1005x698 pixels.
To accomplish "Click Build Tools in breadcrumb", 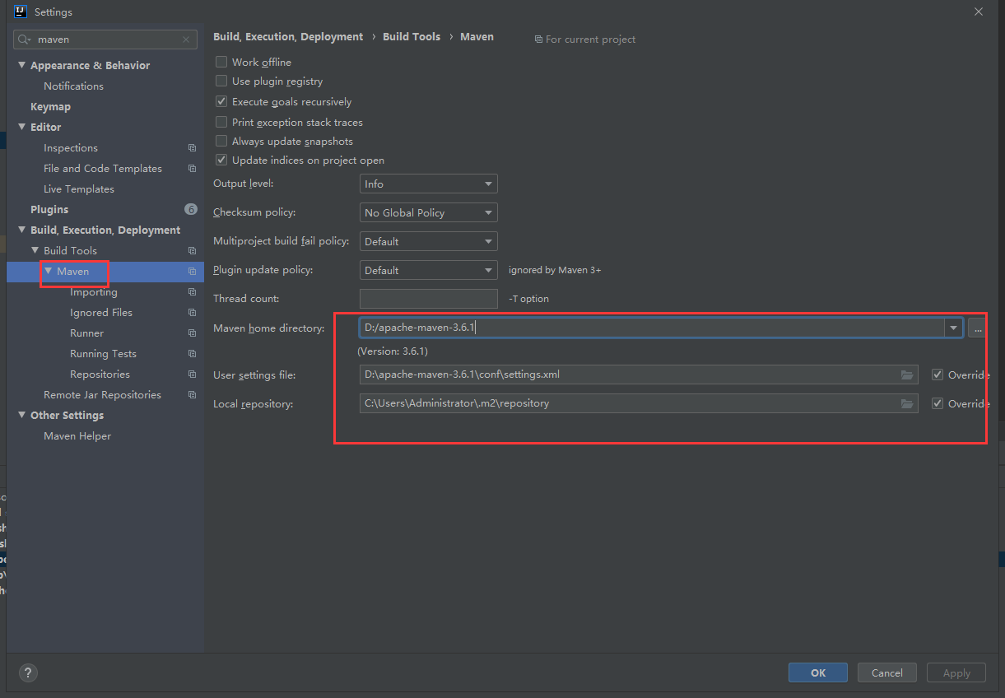I will coord(412,37).
